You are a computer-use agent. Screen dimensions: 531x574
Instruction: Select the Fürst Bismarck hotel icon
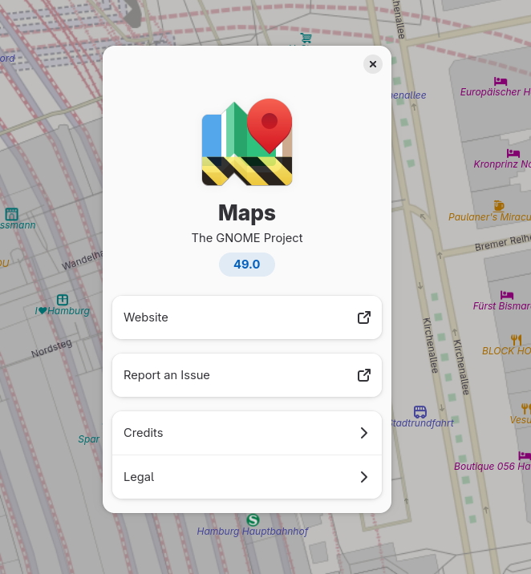point(507,295)
